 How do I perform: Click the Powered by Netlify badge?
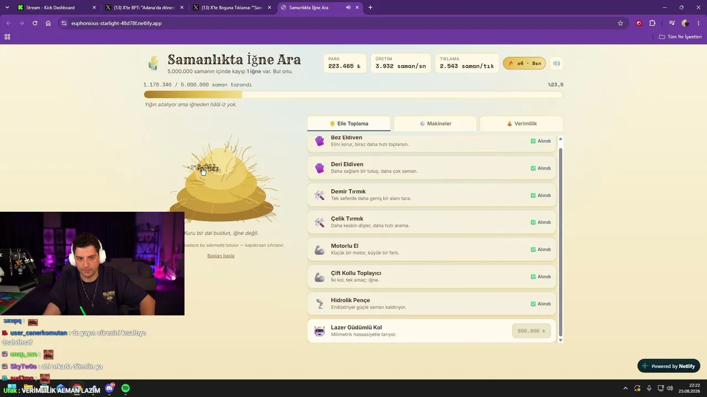click(x=669, y=366)
